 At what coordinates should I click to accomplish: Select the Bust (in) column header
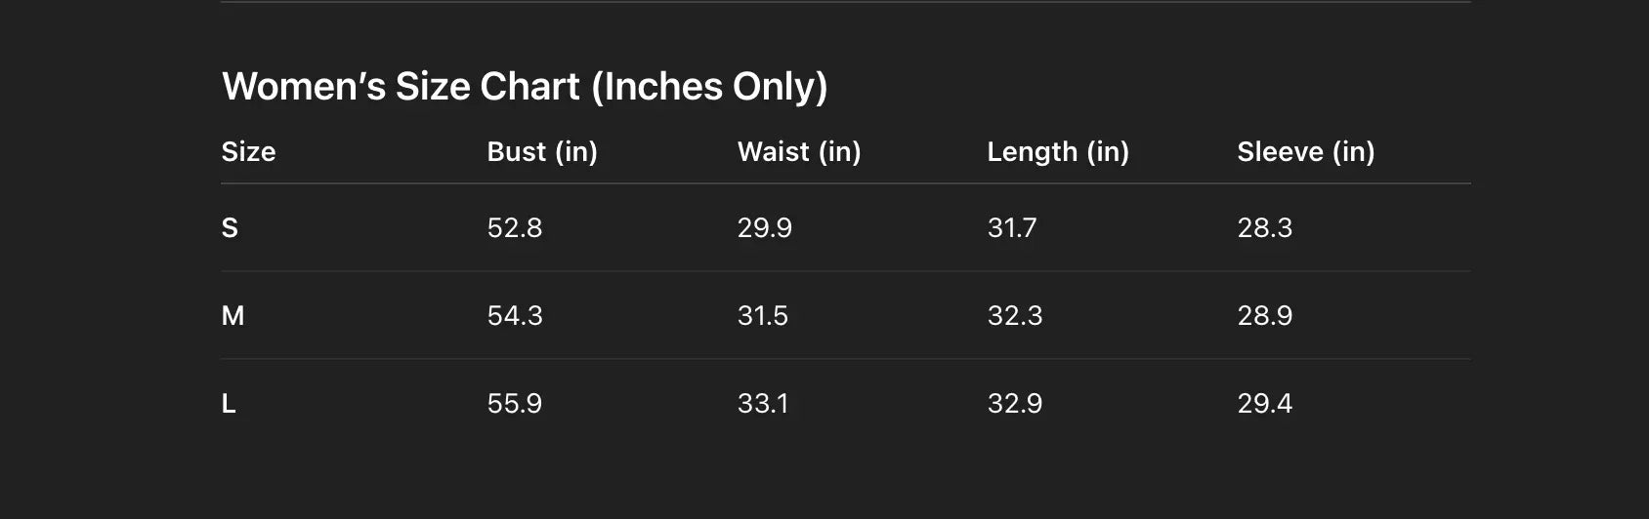tap(542, 152)
